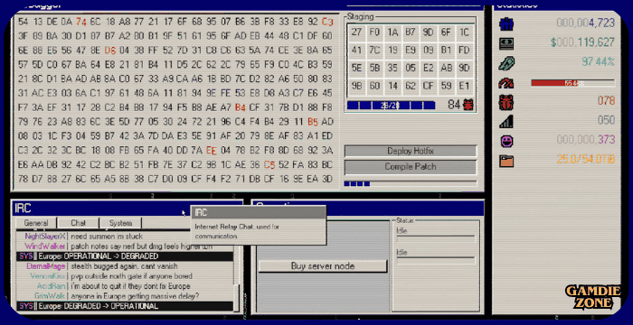The height and width of the screenshot is (325, 633).
Task: Click the SYS Europe DEGRADED -> OPERATIONAL line
Action: coord(125,306)
